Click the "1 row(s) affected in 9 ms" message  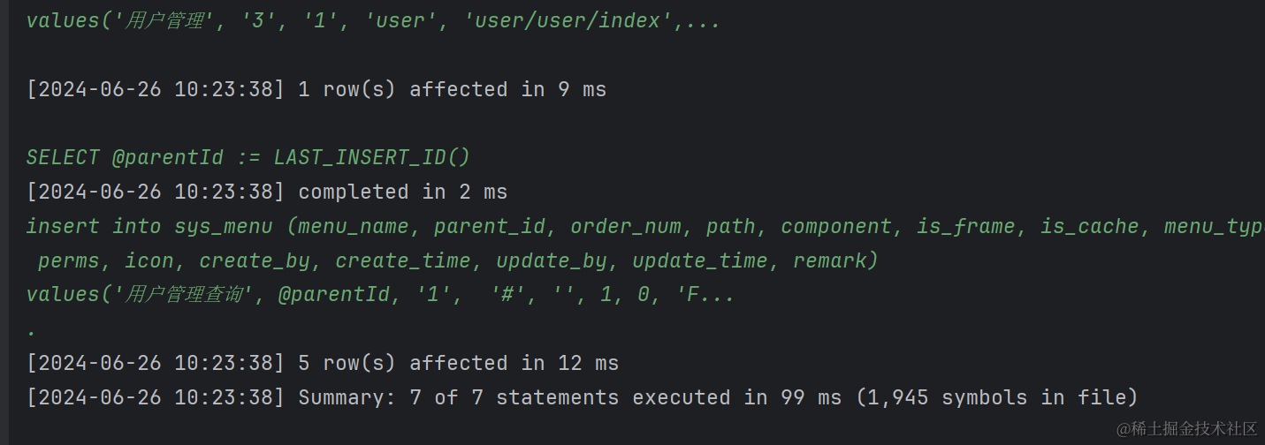point(452,89)
